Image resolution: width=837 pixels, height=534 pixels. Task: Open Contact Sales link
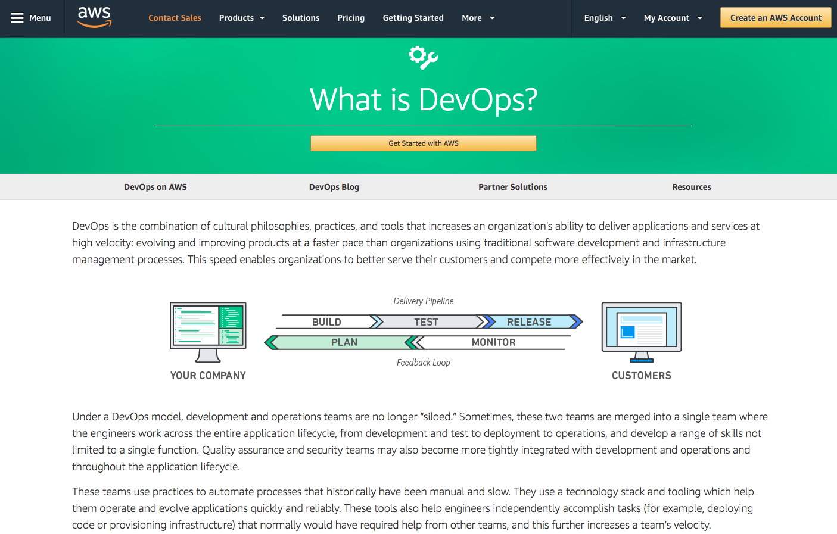point(175,18)
